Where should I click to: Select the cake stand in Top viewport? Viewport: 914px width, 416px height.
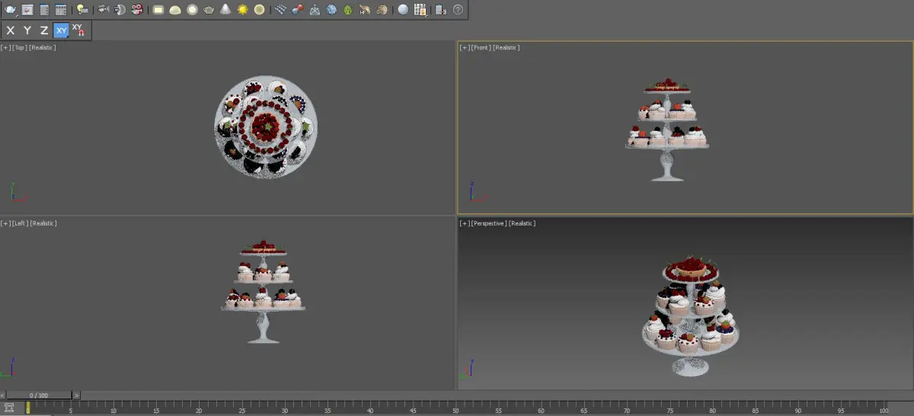pyautogui.click(x=266, y=126)
